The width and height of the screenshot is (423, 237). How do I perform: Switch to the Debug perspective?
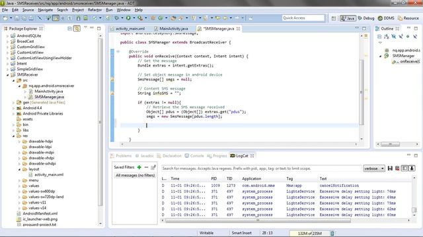(x=365, y=18)
